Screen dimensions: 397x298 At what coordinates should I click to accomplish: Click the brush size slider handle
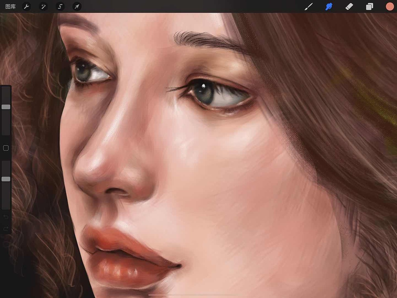click(x=6, y=107)
